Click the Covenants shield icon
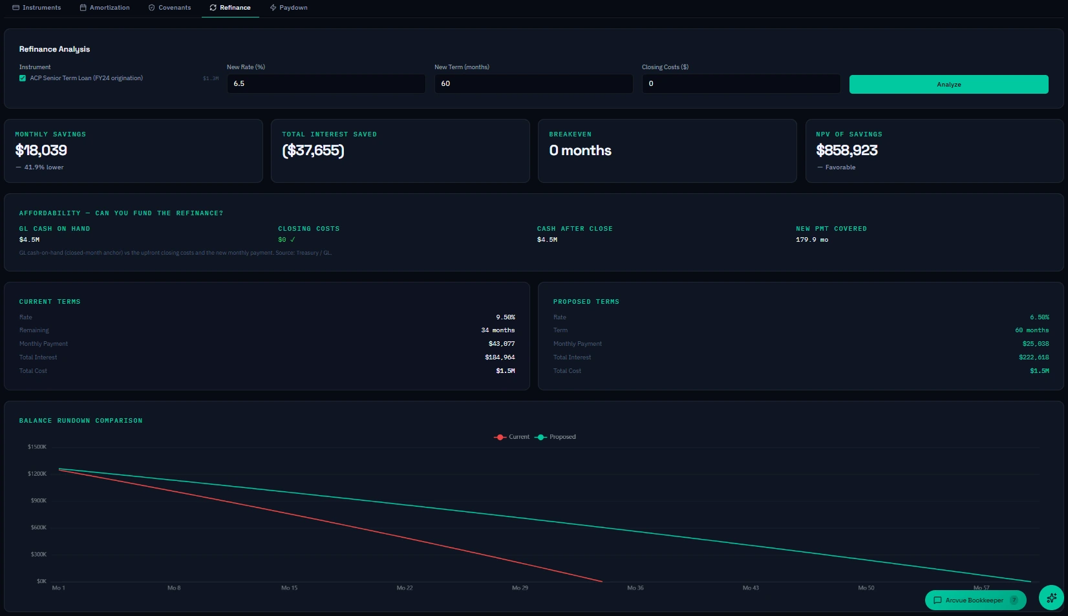The image size is (1068, 616). [151, 8]
